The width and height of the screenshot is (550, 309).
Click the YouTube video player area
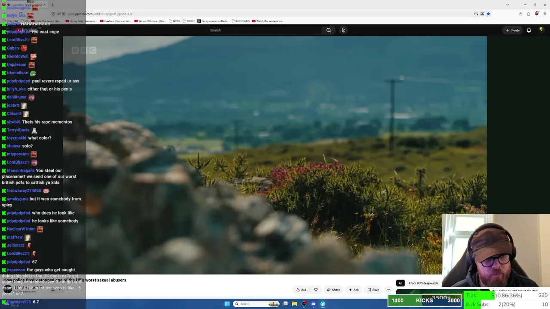(x=275, y=154)
